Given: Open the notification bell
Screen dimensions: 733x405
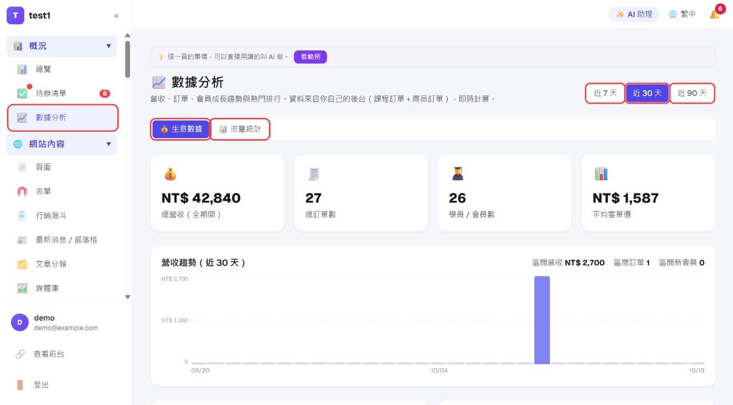Looking at the screenshot, I should [715, 14].
